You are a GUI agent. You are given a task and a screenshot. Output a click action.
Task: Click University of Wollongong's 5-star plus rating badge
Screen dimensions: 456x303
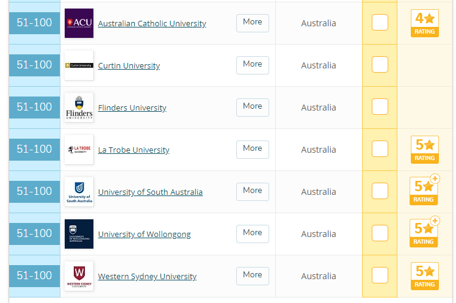click(x=425, y=232)
